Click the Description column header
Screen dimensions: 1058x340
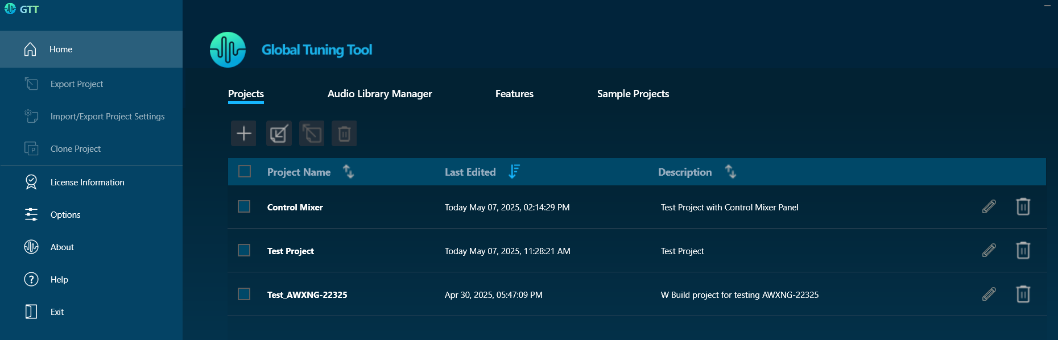(685, 172)
